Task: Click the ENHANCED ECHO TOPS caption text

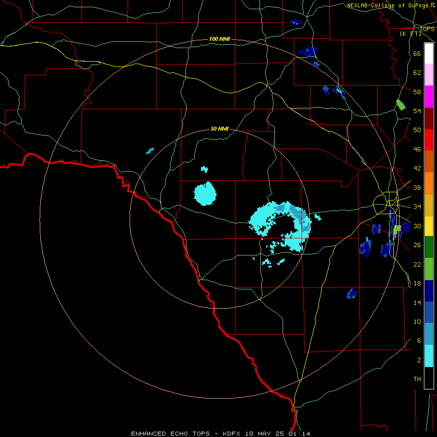Action: point(170,434)
